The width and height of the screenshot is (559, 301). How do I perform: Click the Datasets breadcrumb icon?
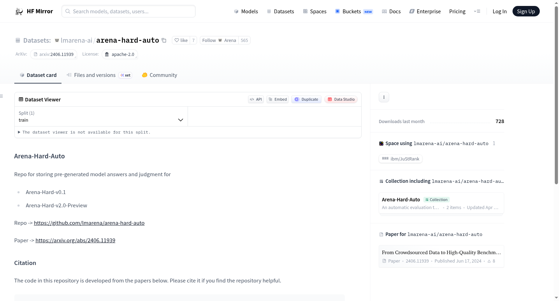pyautogui.click(x=18, y=41)
